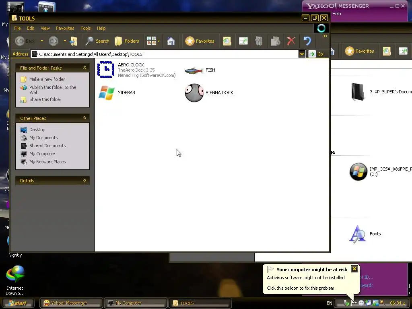
Task: Click the green arrow window toolbar icon
Action: tap(243, 41)
